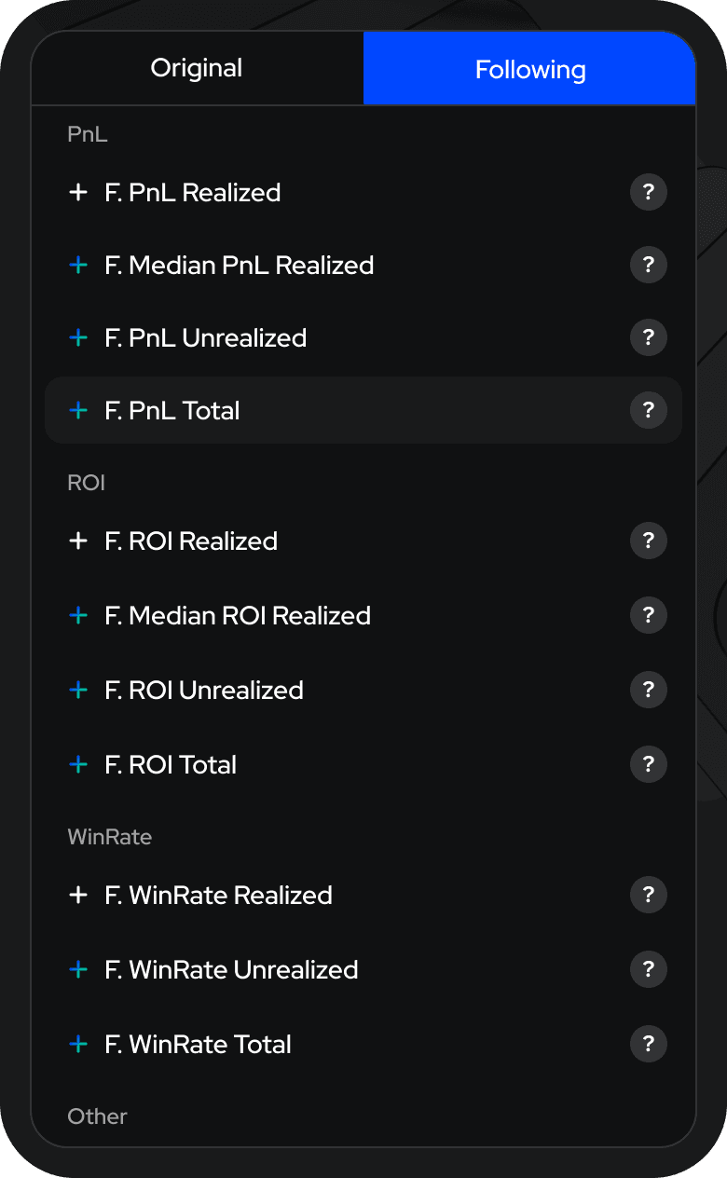Viewport: 727px width, 1178px height.
Task: Click plus next to F. Median ROI Realized
Action: [x=78, y=616]
